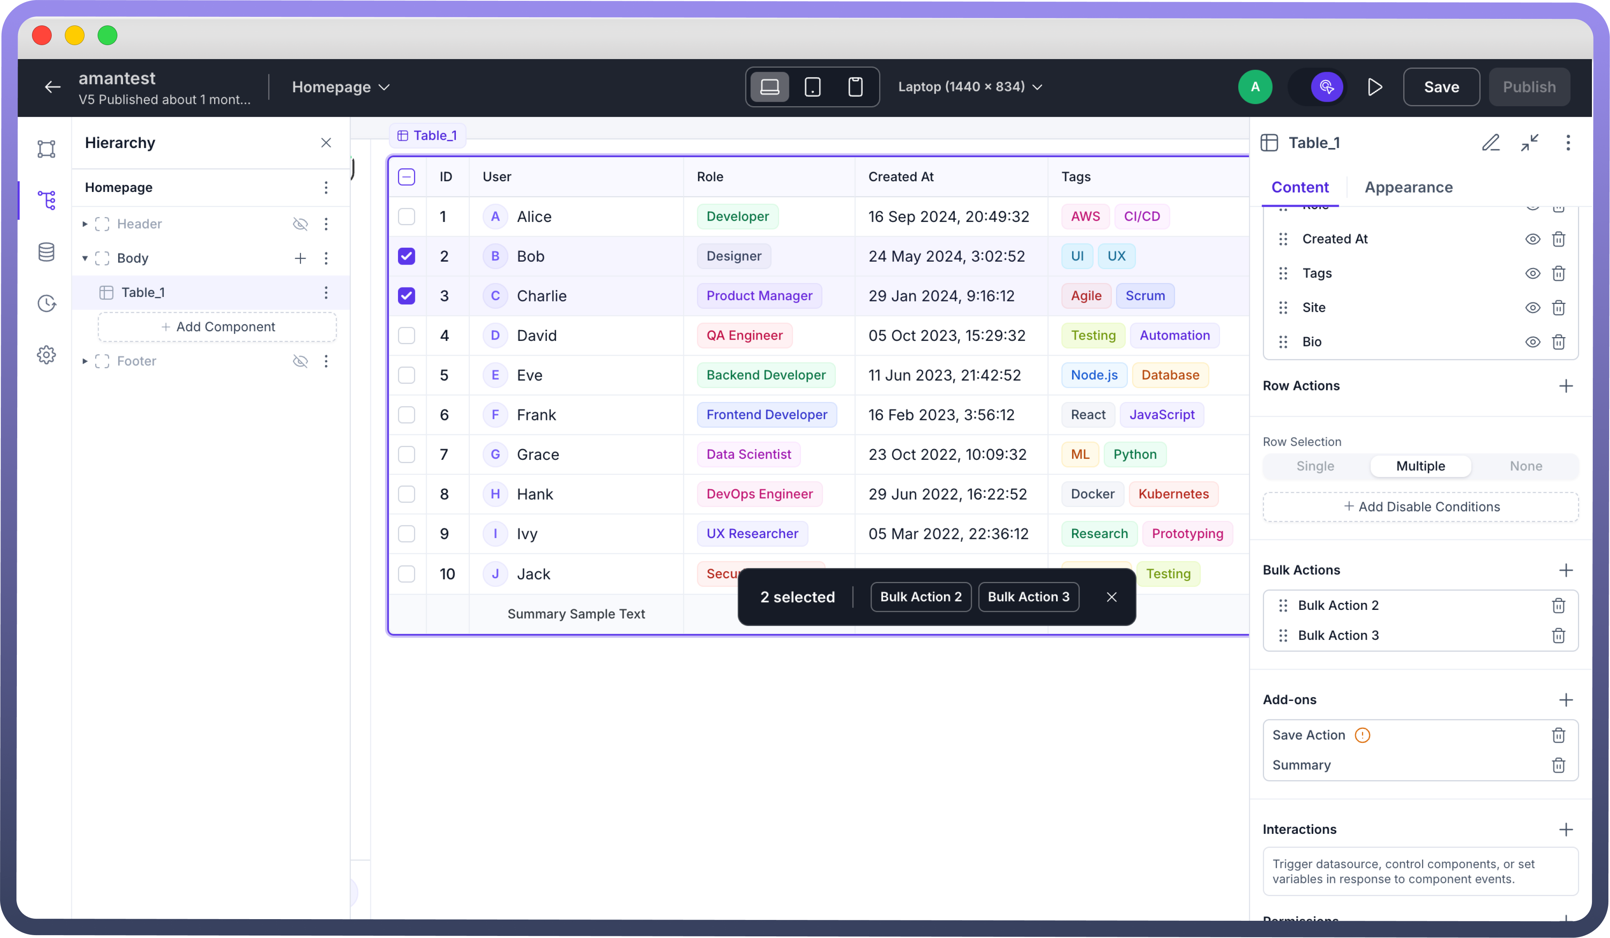Viewport: 1610px width, 938px height.
Task: Open the Laptop (1440 × 834) size dropdown
Action: tap(969, 87)
